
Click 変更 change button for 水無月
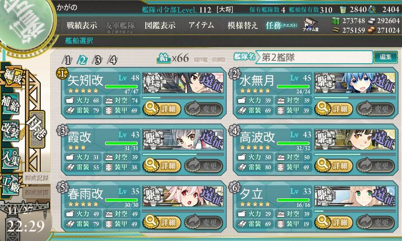pos(375,109)
